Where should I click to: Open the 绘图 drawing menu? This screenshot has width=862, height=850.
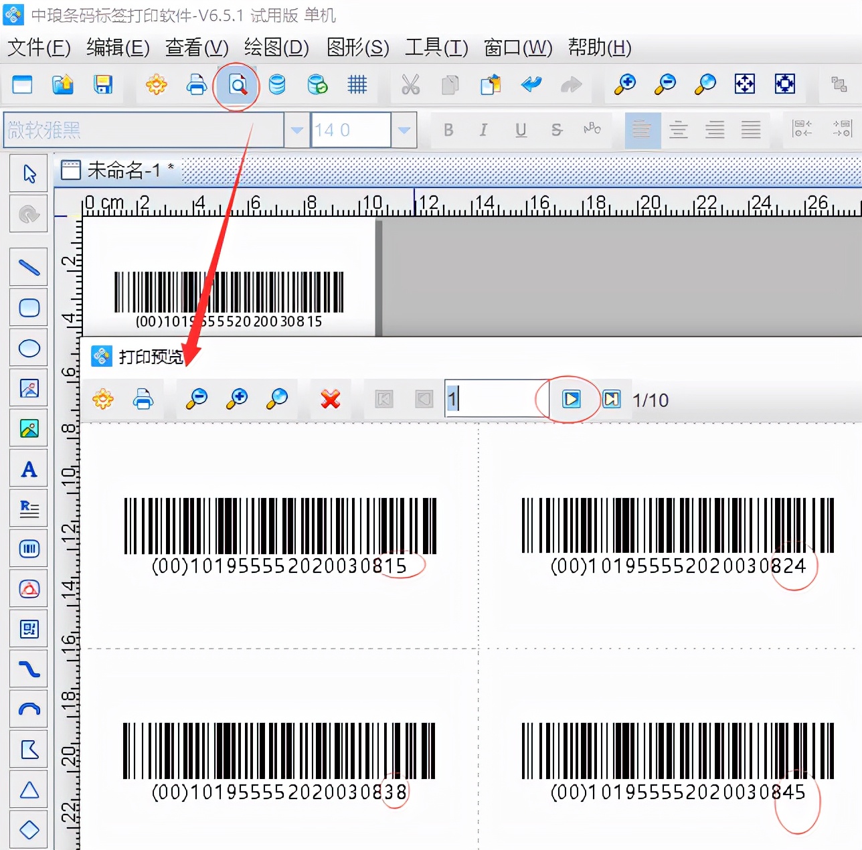(x=275, y=48)
